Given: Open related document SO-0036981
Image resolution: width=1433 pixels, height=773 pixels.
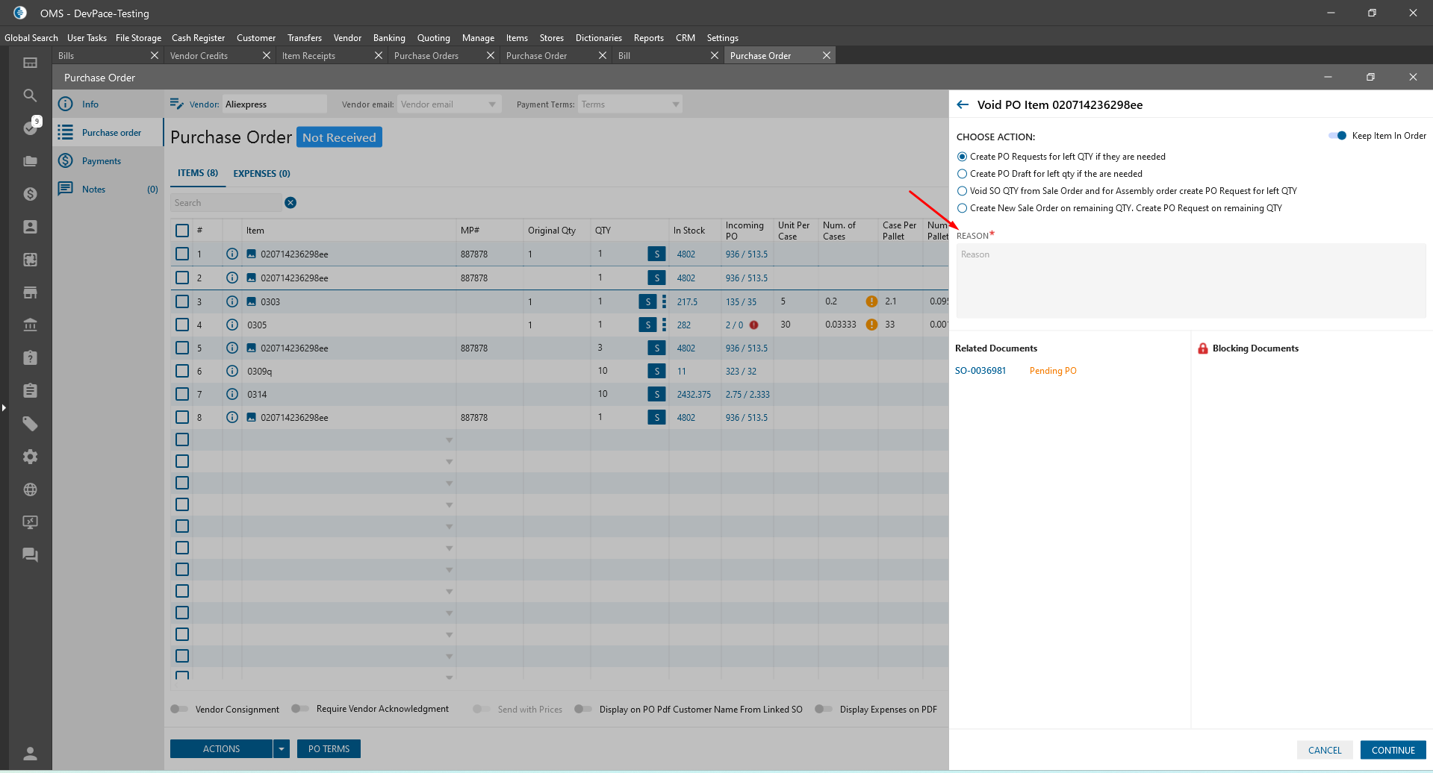Looking at the screenshot, I should (x=980, y=371).
